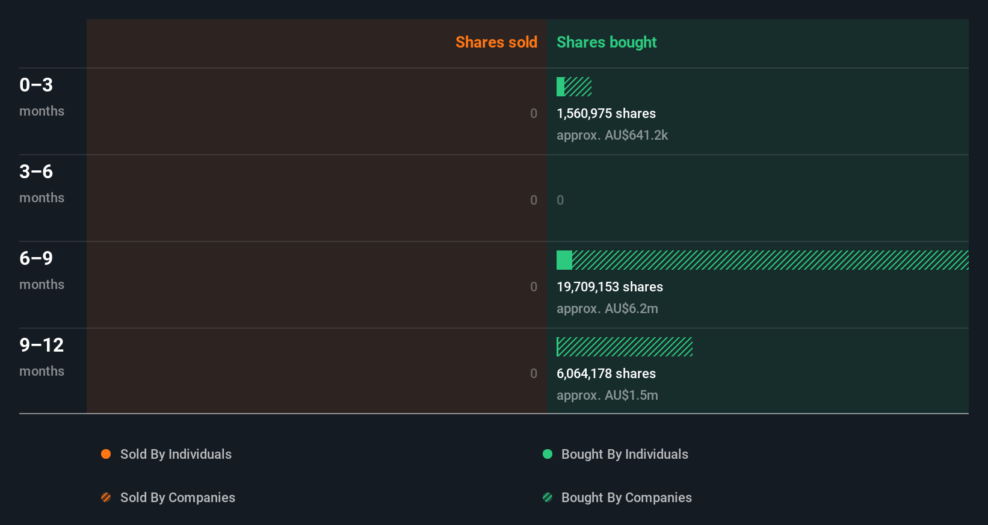Click the 19,709,153 shares value

610,287
